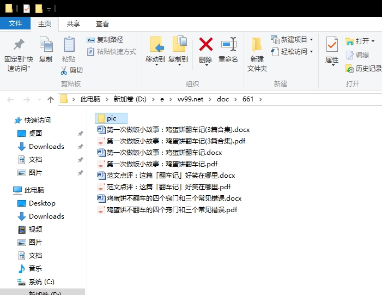This screenshot has width=382, height=295.
Task: Select Quick Access (快速访问) in sidebar
Action: (33, 121)
